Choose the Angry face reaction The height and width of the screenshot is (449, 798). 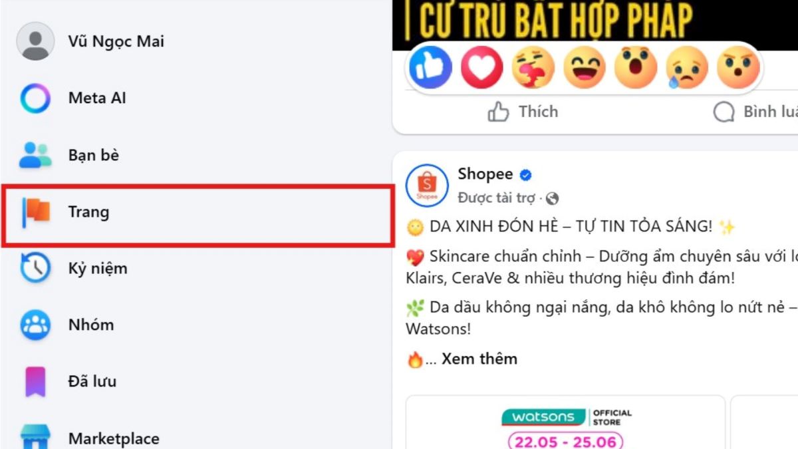tap(738, 67)
